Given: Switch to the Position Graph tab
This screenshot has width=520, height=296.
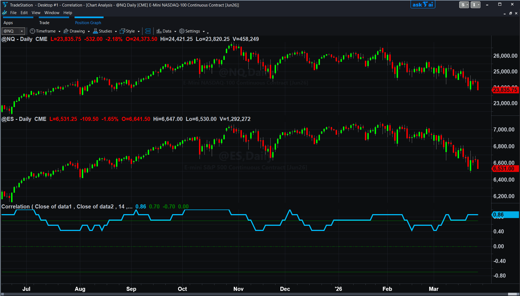Looking at the screenshot, I should pyautogui.click(x=88, y=23).
